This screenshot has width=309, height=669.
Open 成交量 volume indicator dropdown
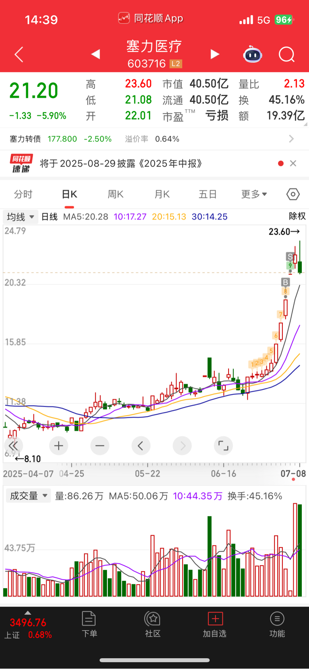(x=28, y=496)
